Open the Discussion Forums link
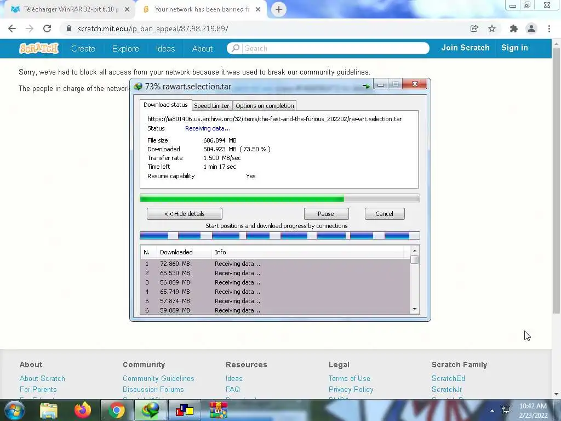 [153, 390]
